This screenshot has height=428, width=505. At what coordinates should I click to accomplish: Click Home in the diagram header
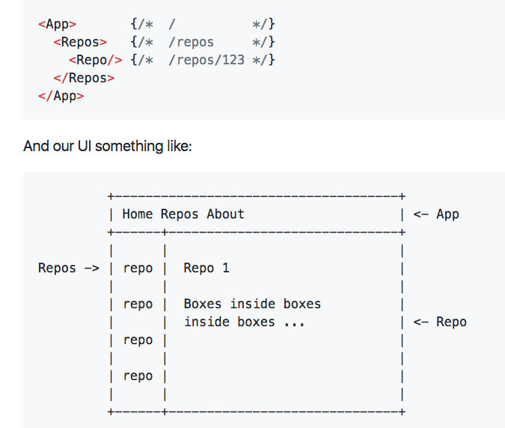pos(137,214)
